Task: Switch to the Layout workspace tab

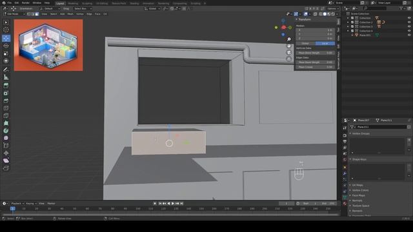Action: 60,3
